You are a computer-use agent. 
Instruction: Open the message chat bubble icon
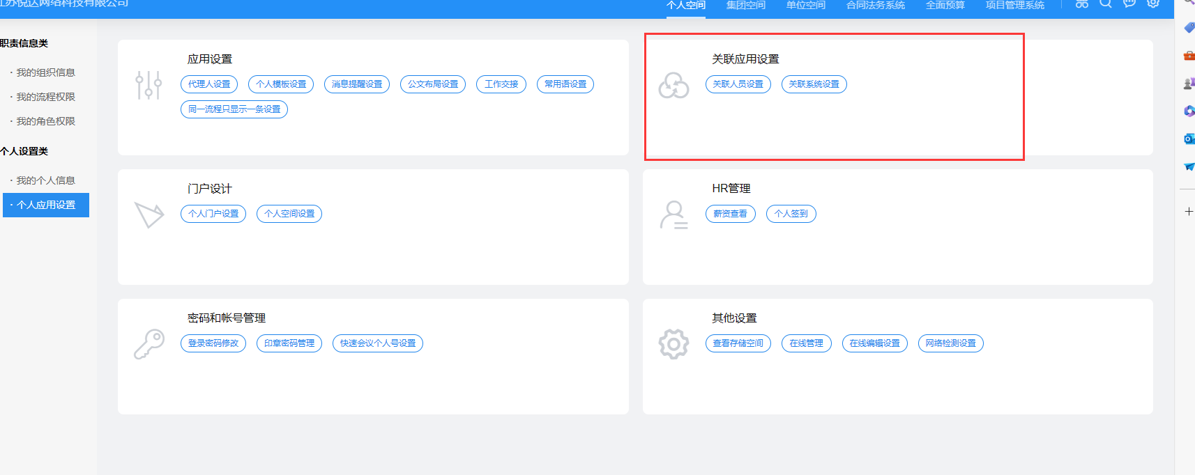pos(1129,3)
